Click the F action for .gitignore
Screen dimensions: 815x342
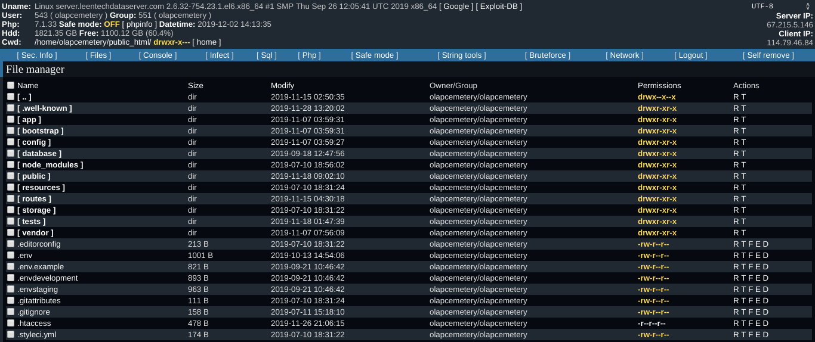click(751, 312)
